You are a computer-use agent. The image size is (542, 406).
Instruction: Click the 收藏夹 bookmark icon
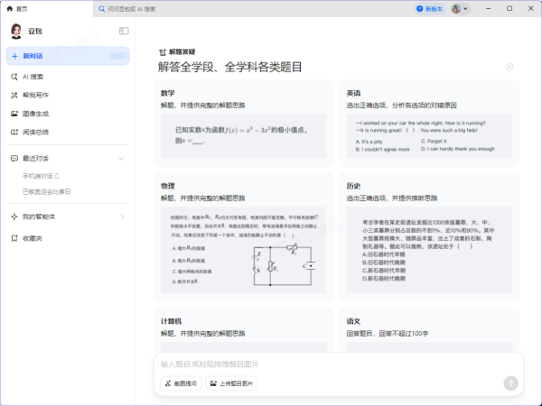(x=14, y=238)
